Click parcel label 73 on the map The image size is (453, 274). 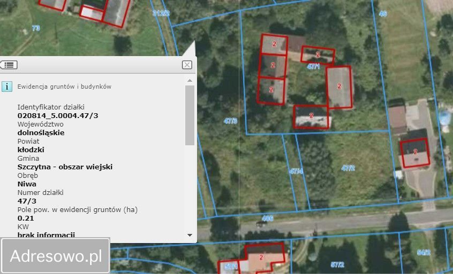pos(36,28)
